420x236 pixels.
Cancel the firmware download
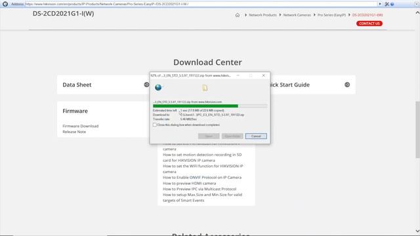coord(256,136)
